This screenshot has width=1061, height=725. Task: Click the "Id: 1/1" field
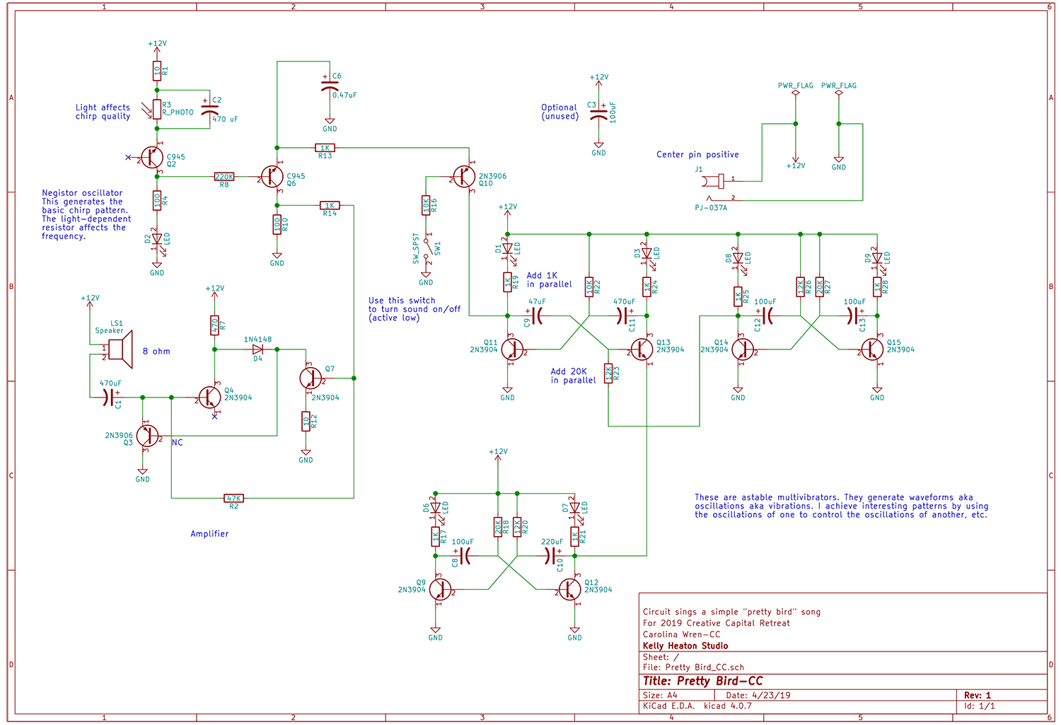(x=979, y=706)
